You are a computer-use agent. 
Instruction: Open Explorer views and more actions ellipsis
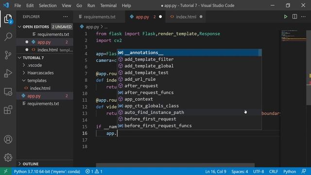(x=66, y=17)
